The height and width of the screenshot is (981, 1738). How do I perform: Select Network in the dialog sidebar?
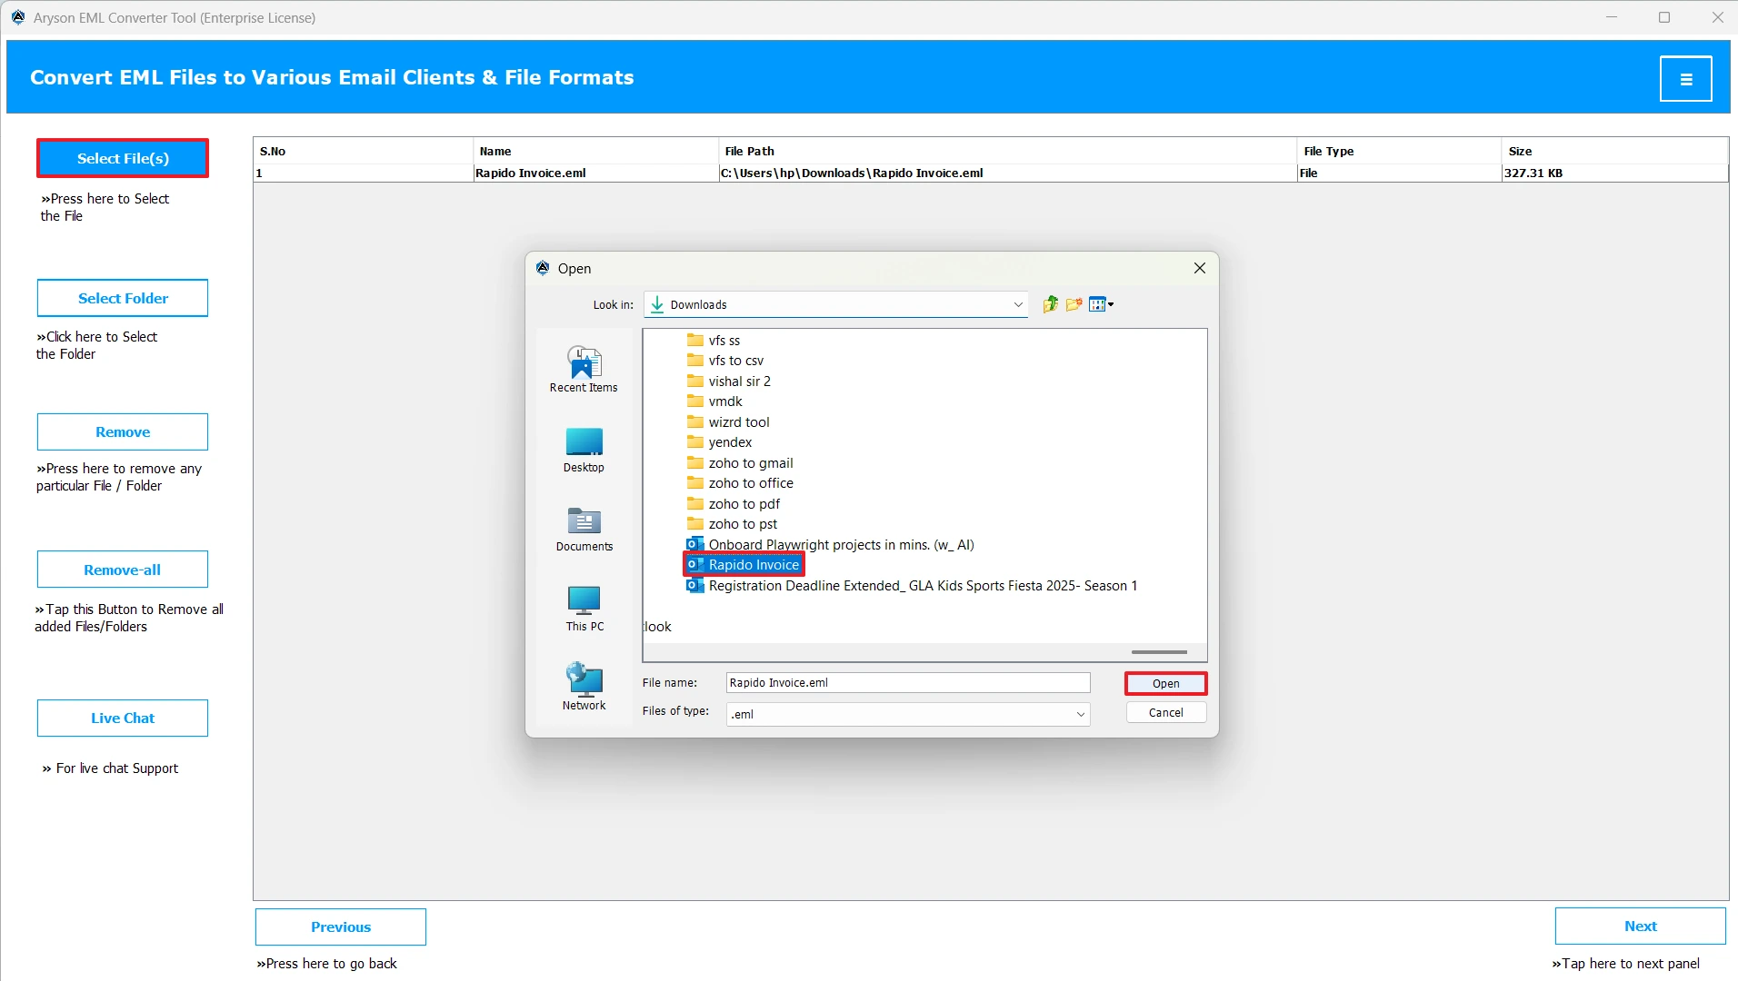click(x=584, y=688)
